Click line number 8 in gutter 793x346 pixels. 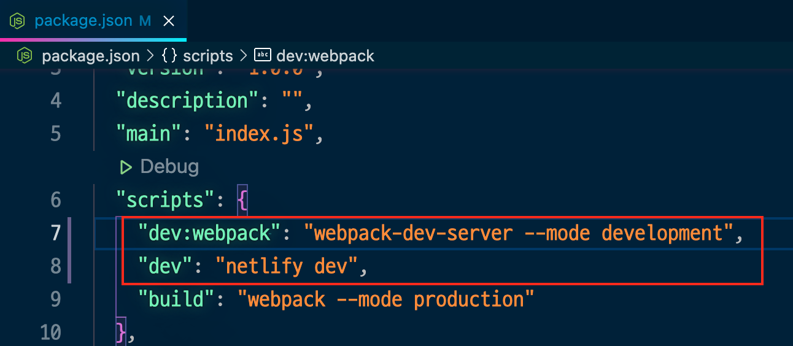click(56, 266)
